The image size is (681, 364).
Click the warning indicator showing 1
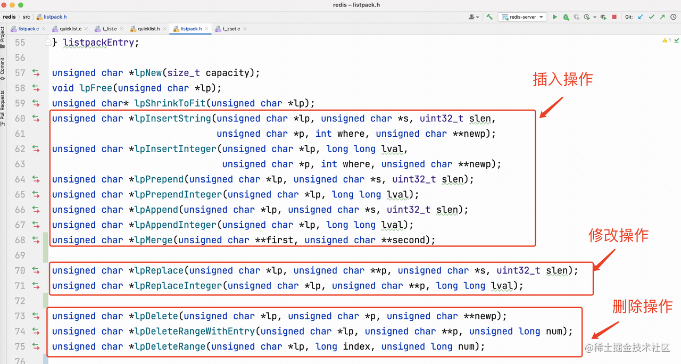(x=667, y=40)
